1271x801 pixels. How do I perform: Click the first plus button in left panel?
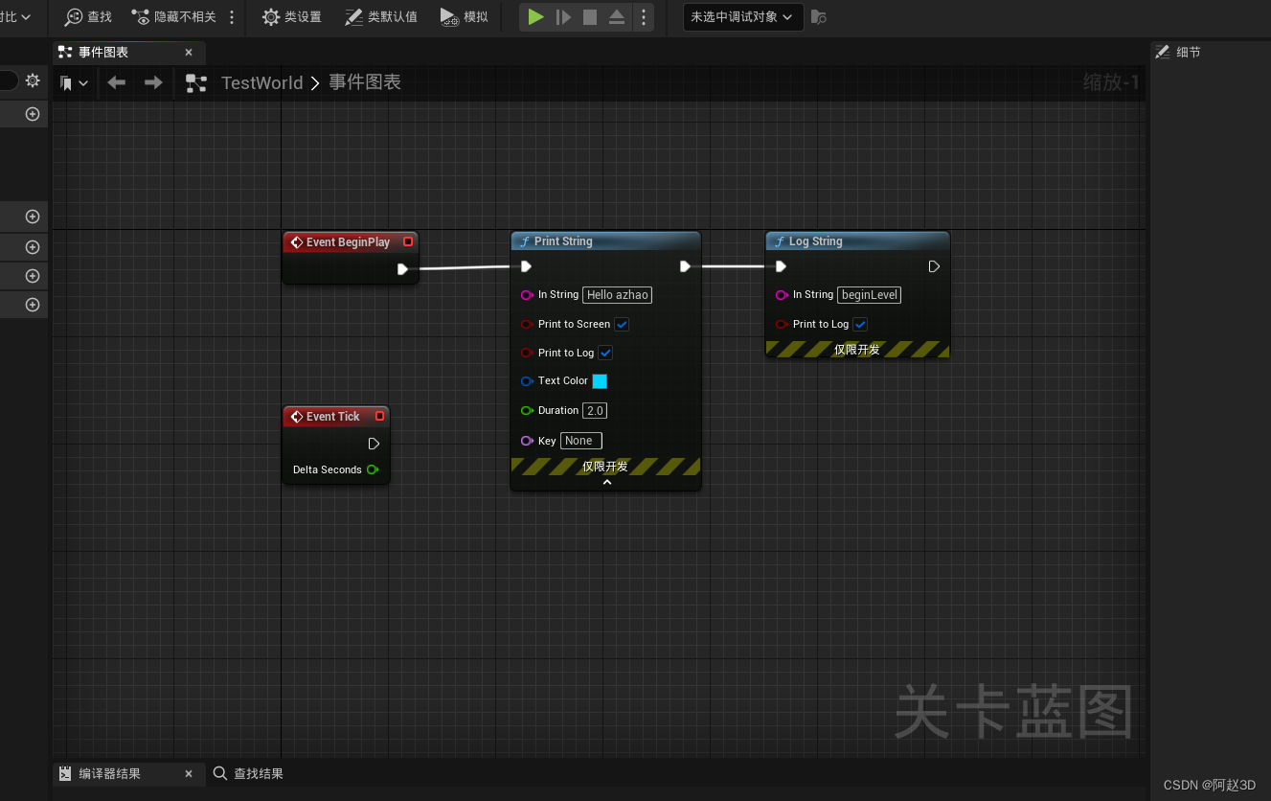pyautogui.click(x=33, y=114)
